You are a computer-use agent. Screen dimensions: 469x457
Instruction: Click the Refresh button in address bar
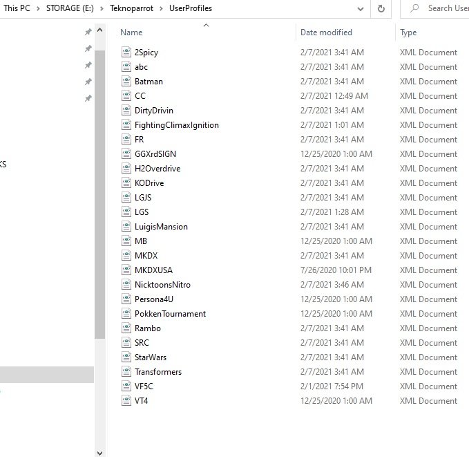point(381,9)
